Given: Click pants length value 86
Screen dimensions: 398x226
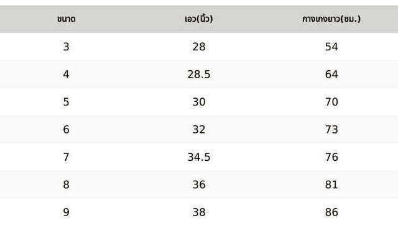Looking at the screenshot, I should click(331, 212).
